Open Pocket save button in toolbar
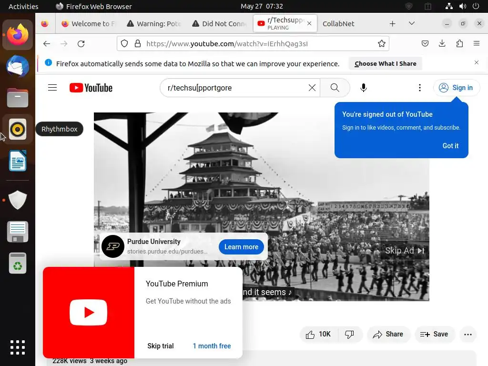Viewport: 488px width, 366px height. click(x=425, y=43)
